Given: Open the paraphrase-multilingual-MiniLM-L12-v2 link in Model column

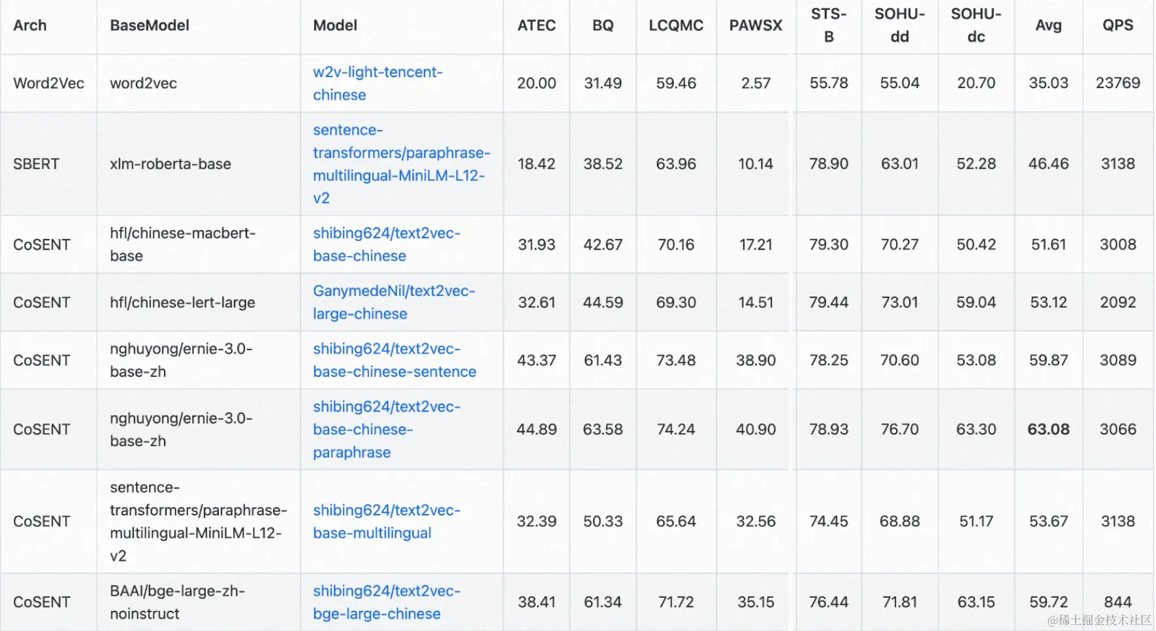Looking at the screenshot, I should click(x=401, y=164).
